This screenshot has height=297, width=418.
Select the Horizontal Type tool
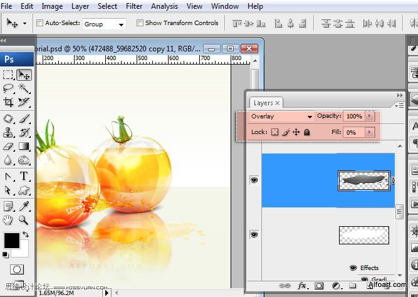point(24,176)
